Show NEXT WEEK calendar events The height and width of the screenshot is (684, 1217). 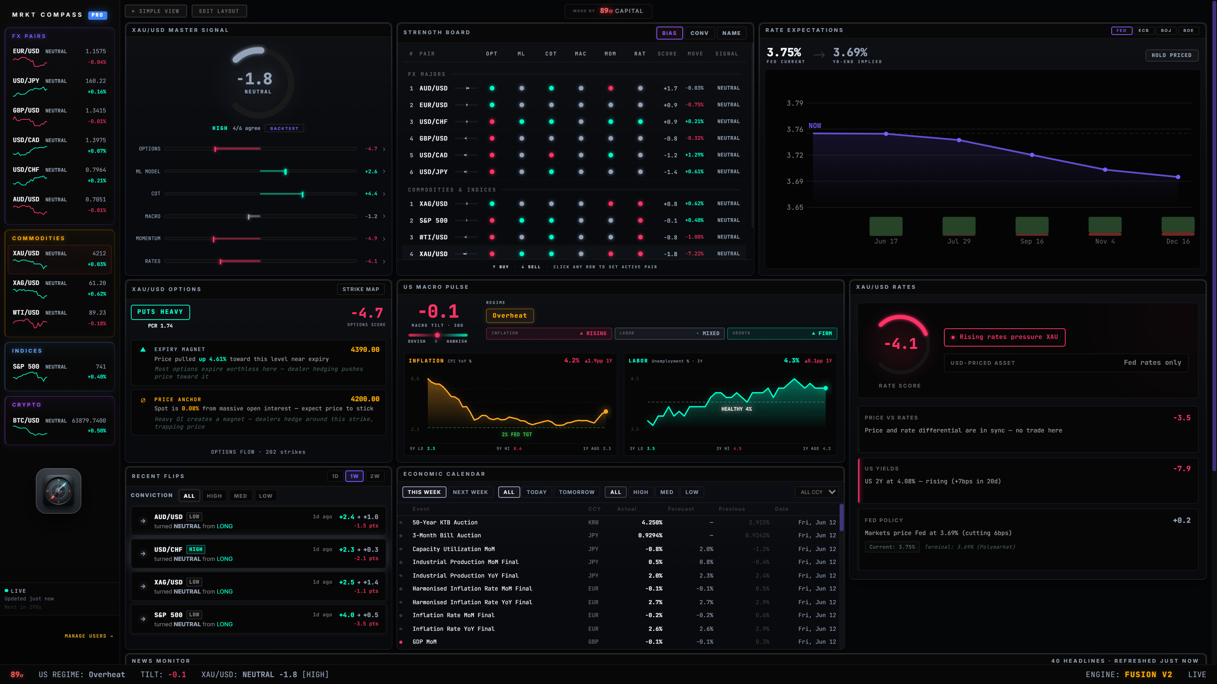[470, 492]
